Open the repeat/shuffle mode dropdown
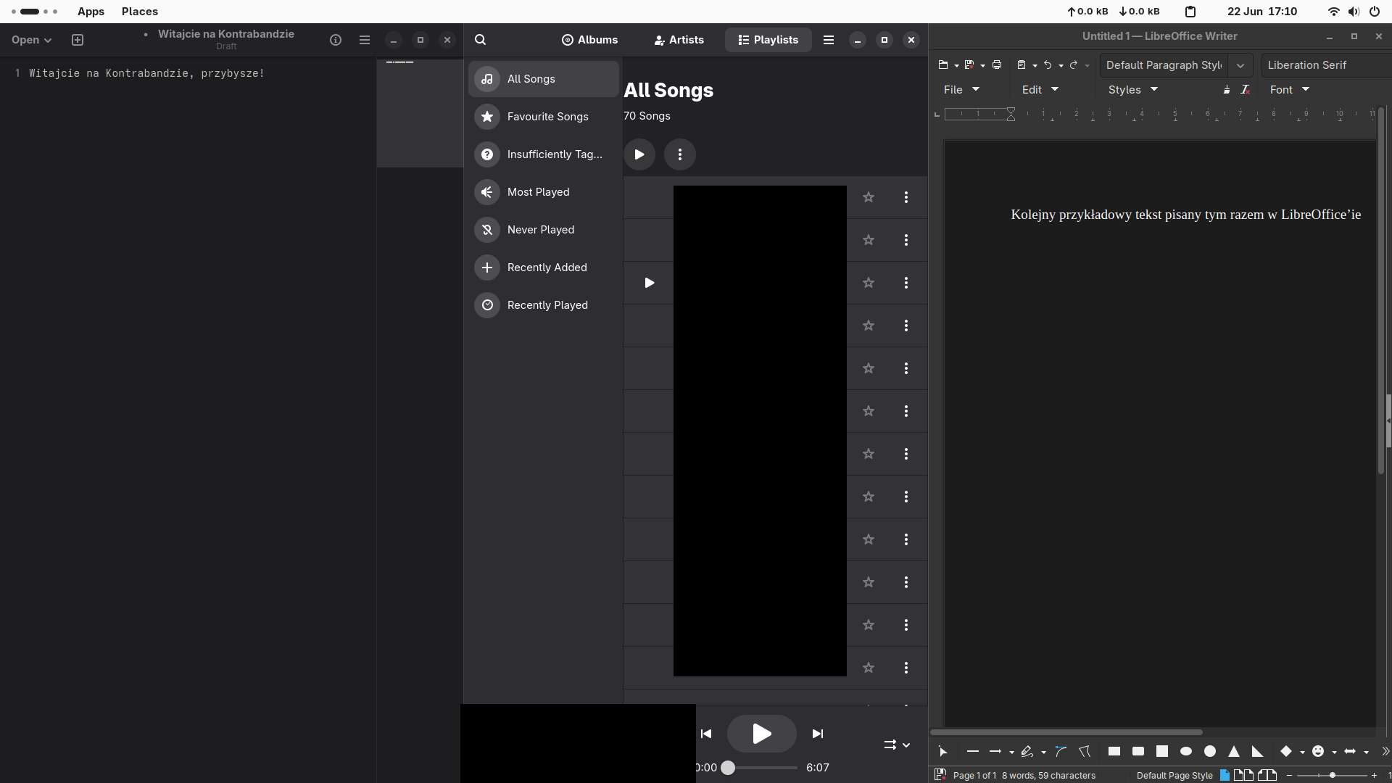Image resolution: width=1392 pixels, height=783 pixels. (897, 745)
